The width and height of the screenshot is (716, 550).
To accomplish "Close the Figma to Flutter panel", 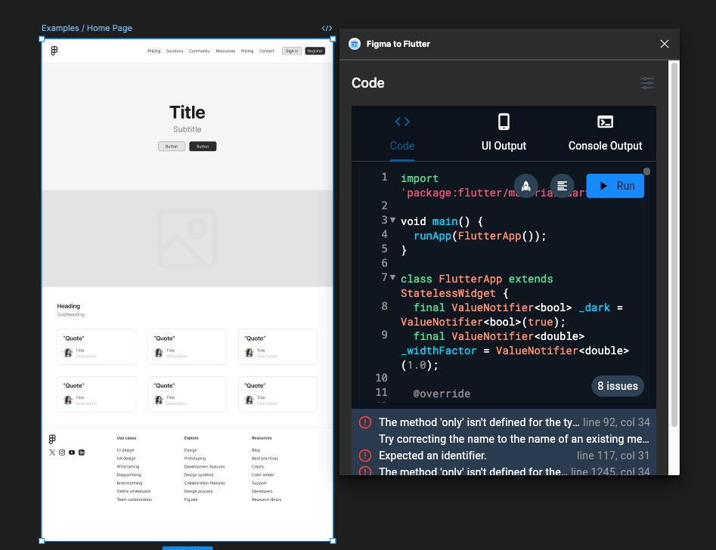I will tap(665, 44).
